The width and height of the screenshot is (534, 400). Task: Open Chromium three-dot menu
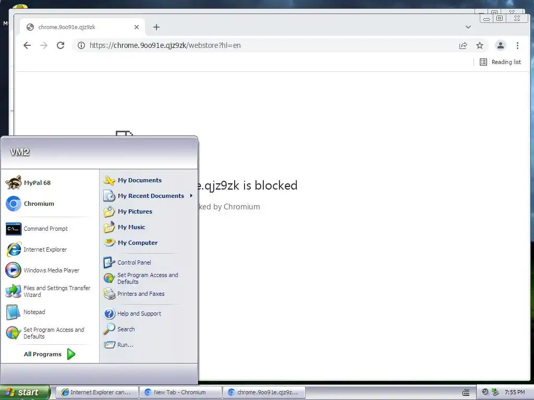tap(517, 46)
